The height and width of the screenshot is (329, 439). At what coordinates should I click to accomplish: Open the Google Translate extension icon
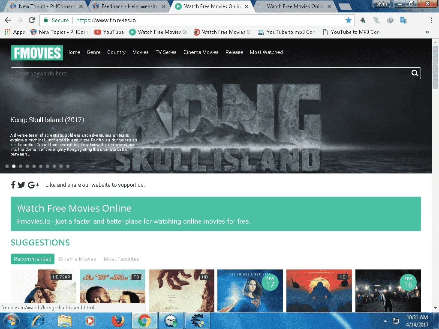click(403, 20)
